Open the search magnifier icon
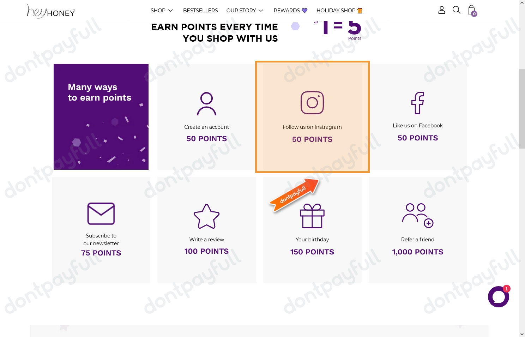 pyautogui.click(x=456, y=10)
